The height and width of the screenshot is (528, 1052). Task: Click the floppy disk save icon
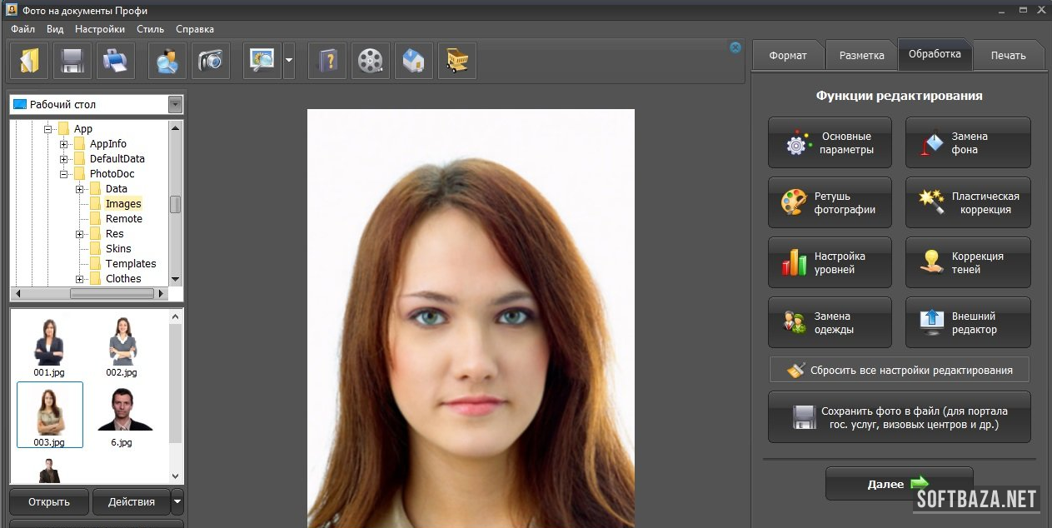click(x=72, y=62)
